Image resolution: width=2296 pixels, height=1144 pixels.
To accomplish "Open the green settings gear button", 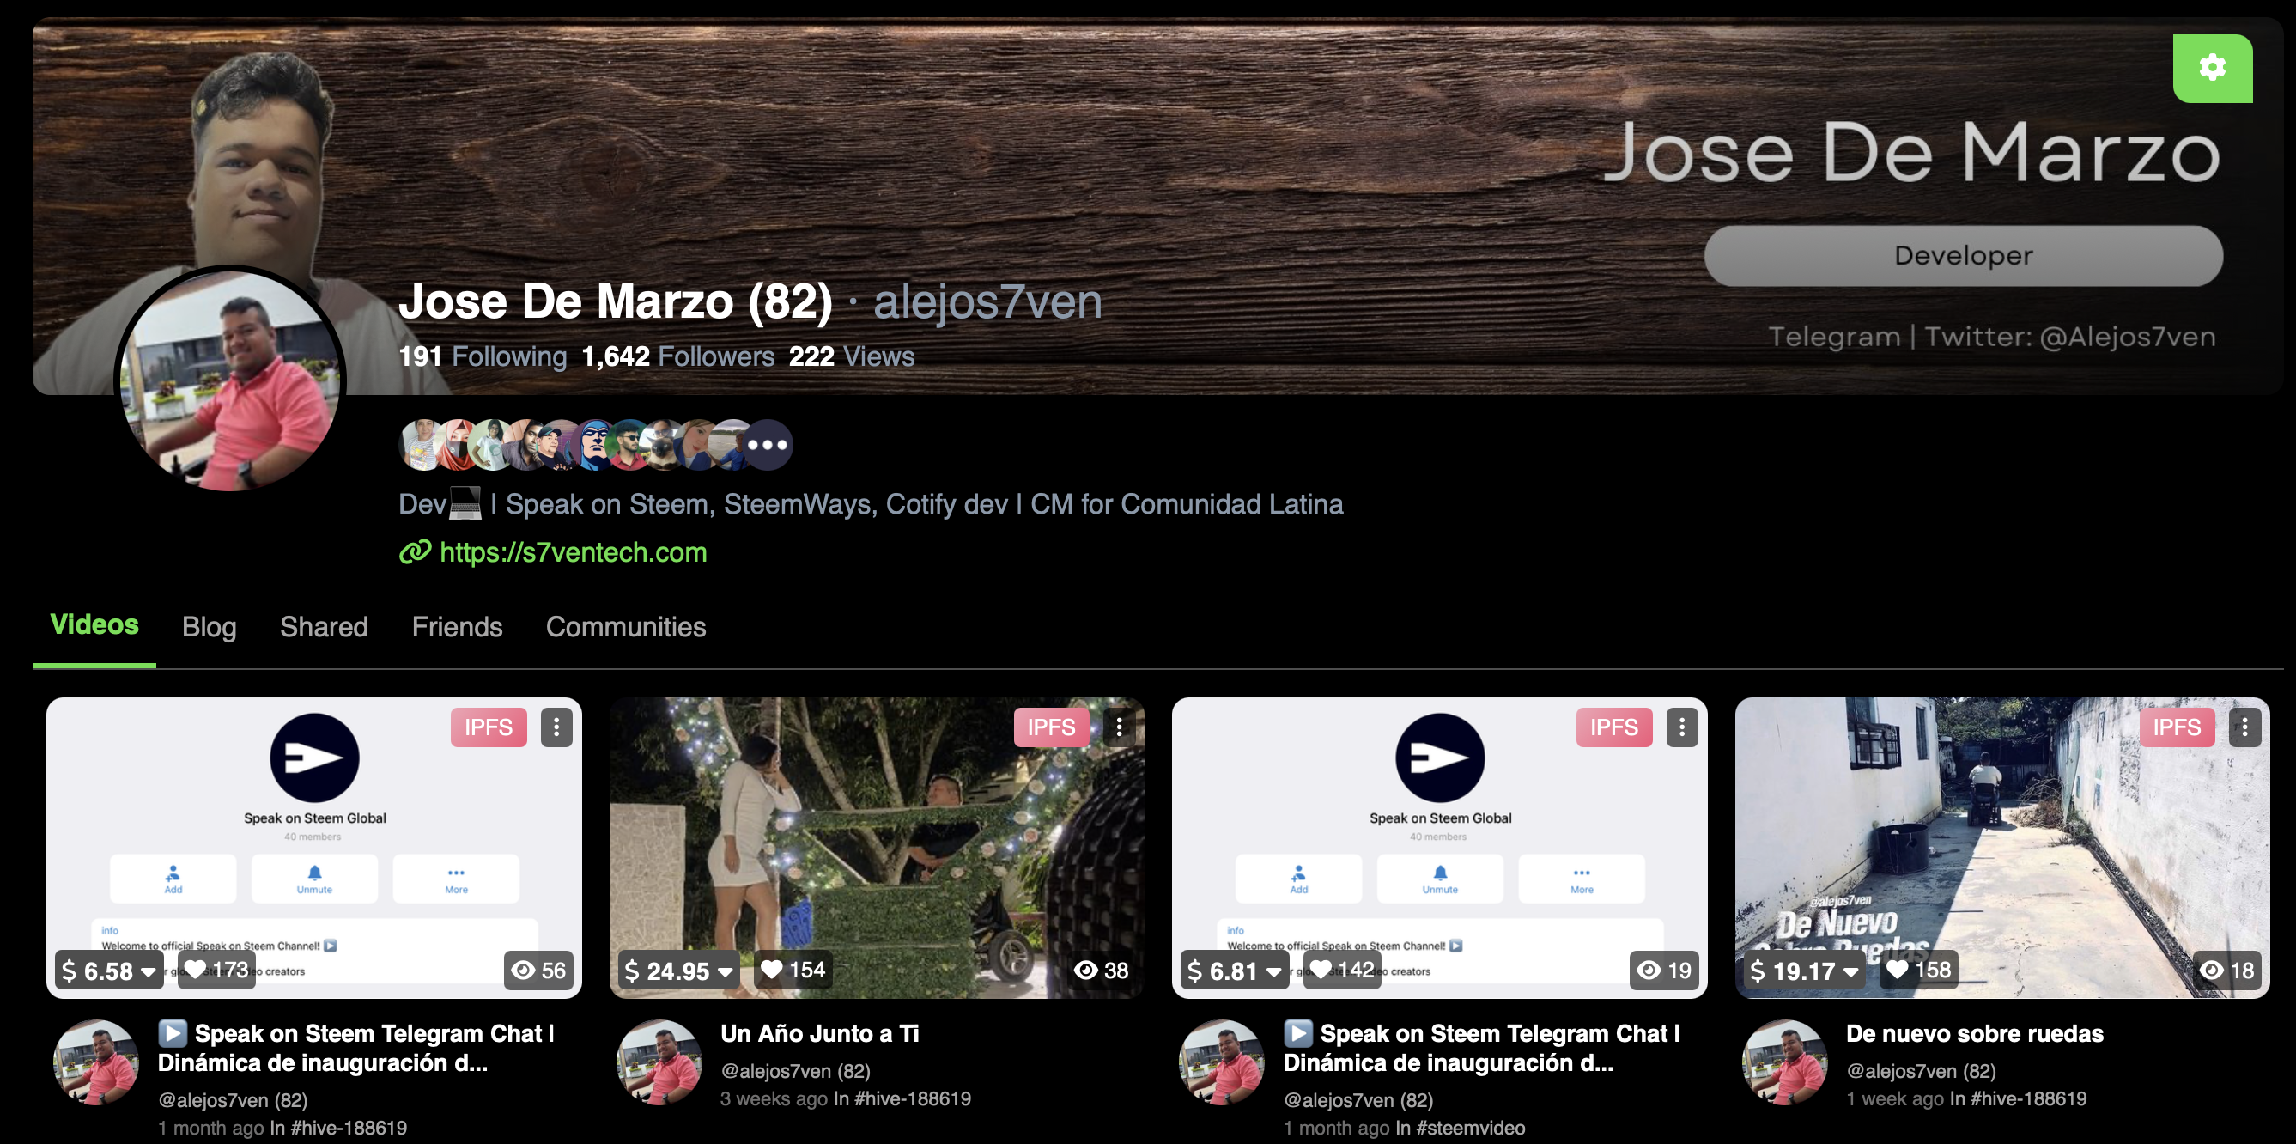I will pos(2211,68).
